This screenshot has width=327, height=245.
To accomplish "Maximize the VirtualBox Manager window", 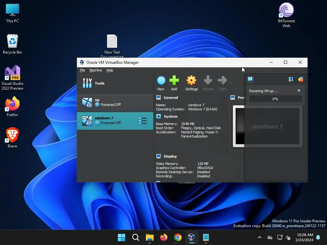I will click(285, 62).
